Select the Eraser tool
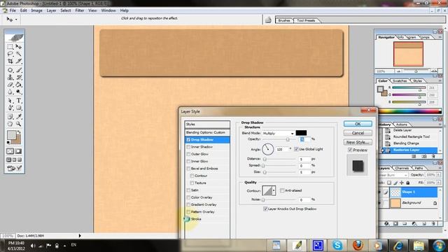This screenshot has height=252, width=448. (10, 85)
